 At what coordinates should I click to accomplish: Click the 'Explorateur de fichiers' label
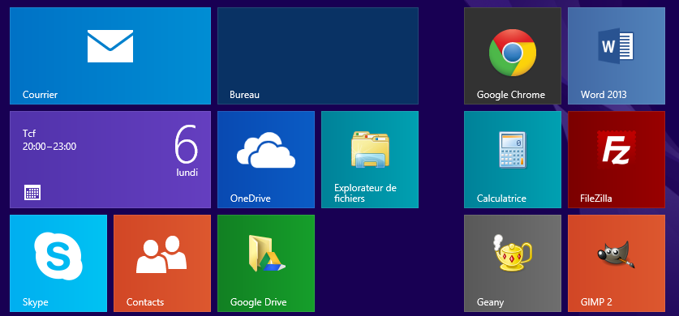pos(365,193)
